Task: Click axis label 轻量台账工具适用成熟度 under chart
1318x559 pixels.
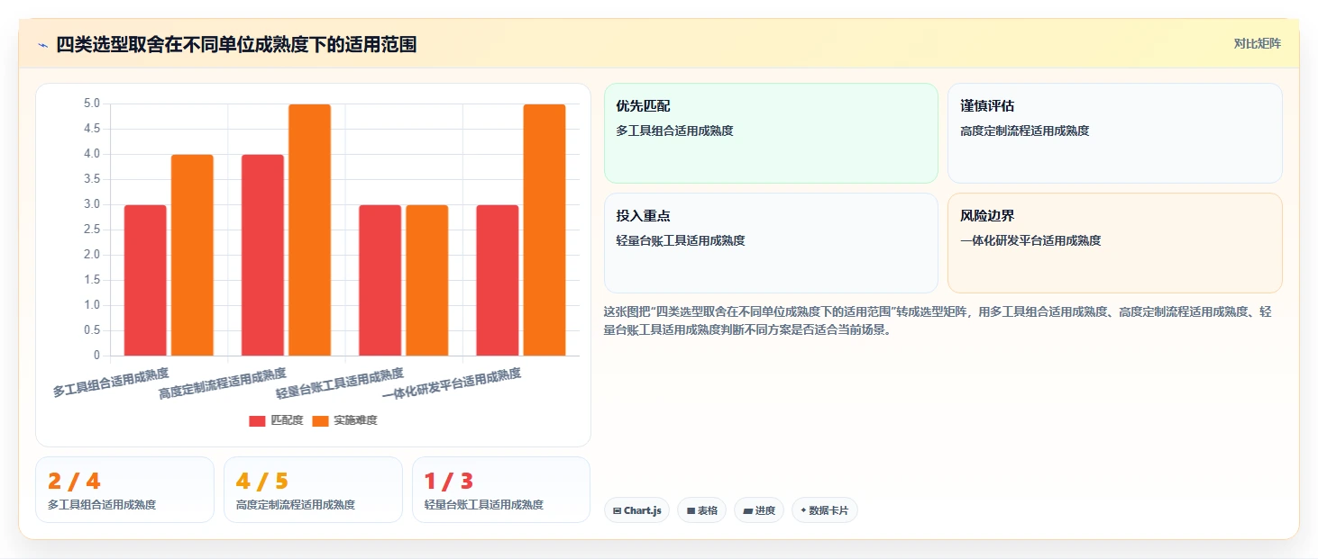Action: (340, 383)
